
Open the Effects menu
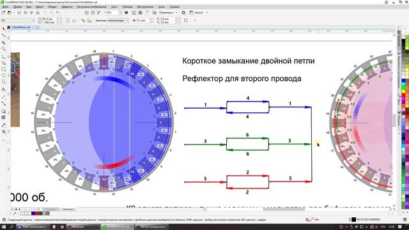point(66,7)
